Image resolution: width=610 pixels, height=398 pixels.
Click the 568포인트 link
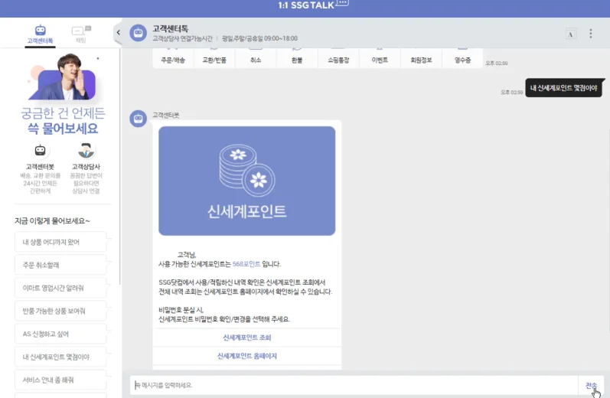coord(246,264)
